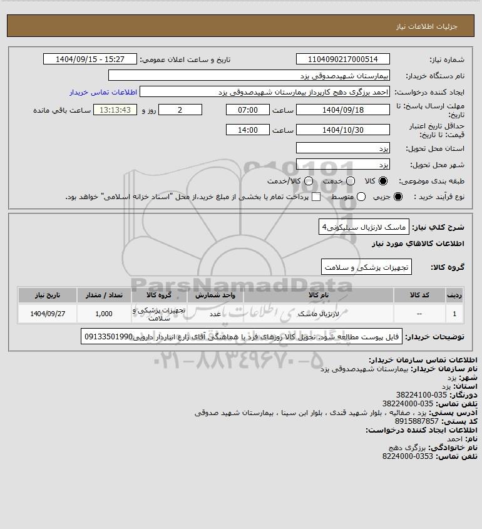Click the نام کالا column header
482x529 pixels.
(318, 295)
